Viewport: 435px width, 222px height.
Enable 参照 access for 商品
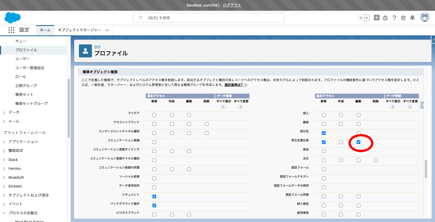click(x=324, y=151)
